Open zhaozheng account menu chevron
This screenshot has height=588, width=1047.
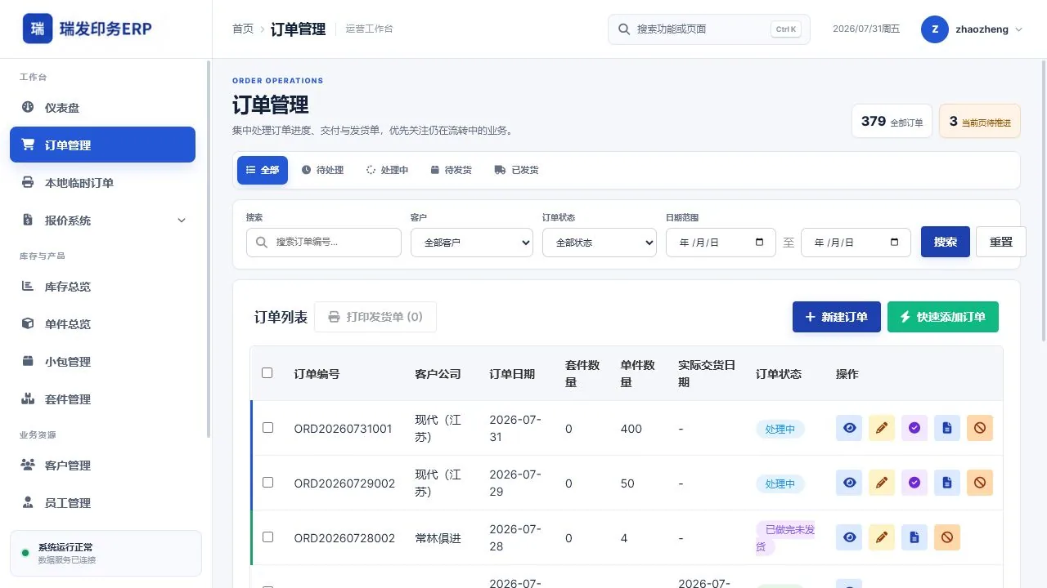pyautogui.click(x=1018, y=29)
